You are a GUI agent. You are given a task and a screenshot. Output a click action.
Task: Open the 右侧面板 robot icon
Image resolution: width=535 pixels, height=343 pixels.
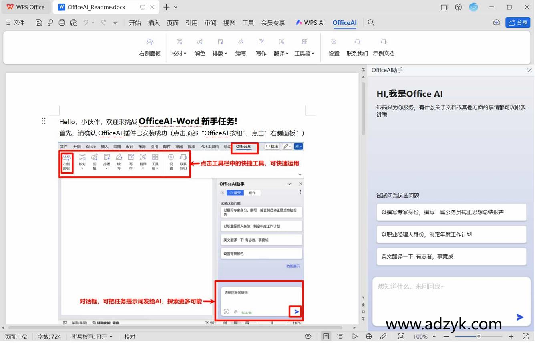coord(150,42)
